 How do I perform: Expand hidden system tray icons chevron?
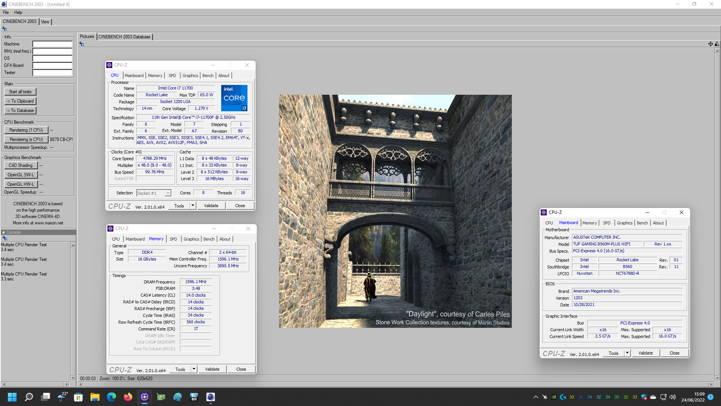(536, 397)
